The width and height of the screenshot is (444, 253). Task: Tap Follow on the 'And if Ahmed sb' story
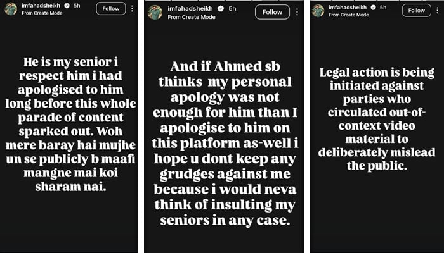tap(272, 12)
